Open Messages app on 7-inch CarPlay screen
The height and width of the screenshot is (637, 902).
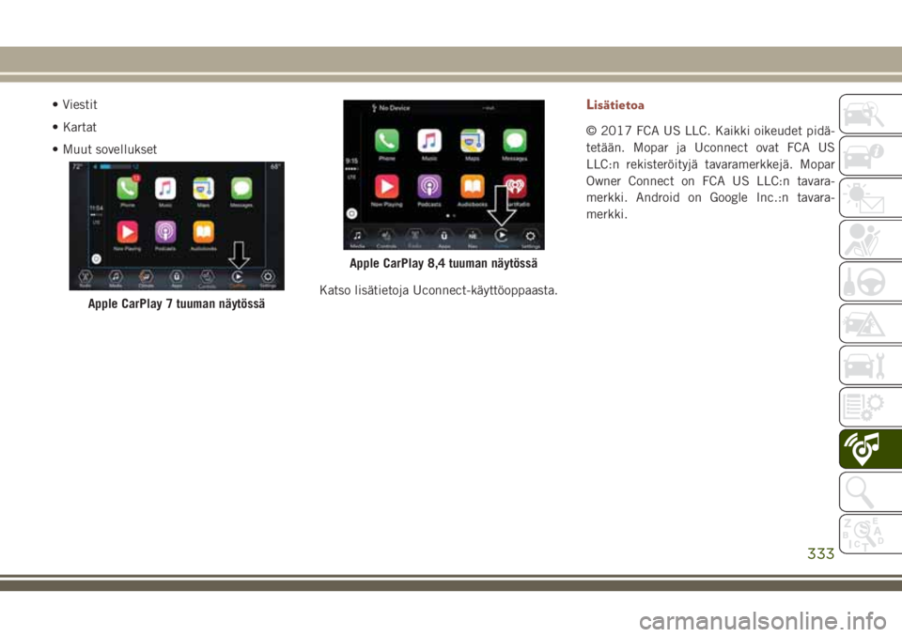(241, 188)
